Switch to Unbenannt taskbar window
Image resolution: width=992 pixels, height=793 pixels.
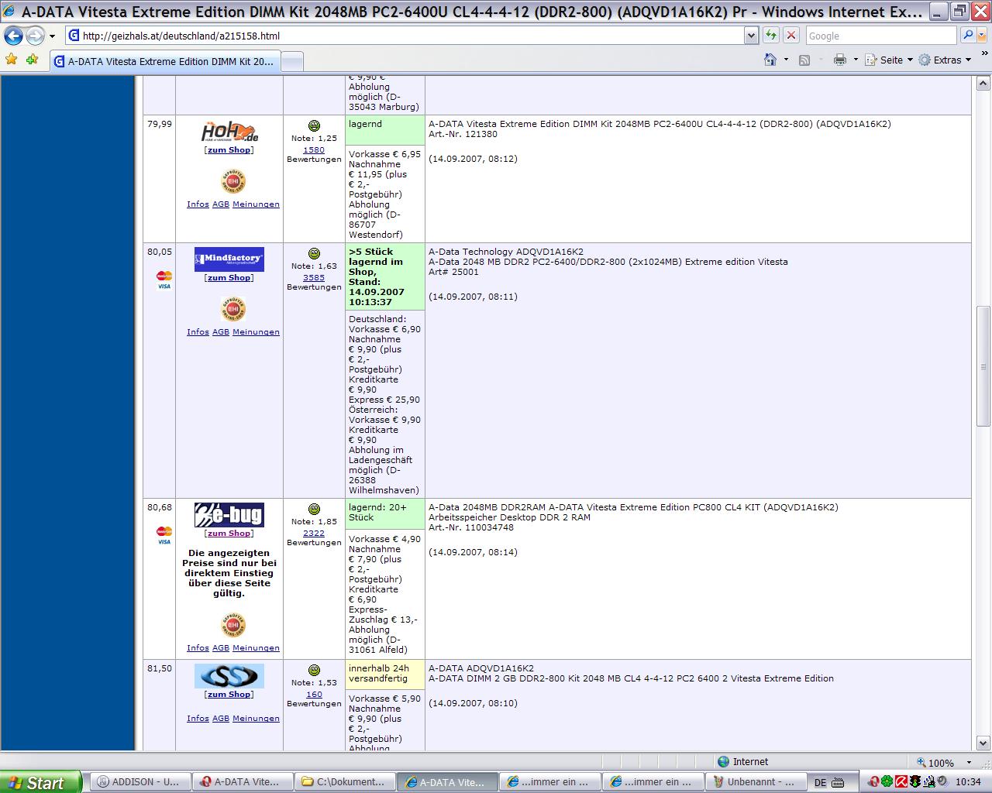pyautogui.click(x=755, y=782)
